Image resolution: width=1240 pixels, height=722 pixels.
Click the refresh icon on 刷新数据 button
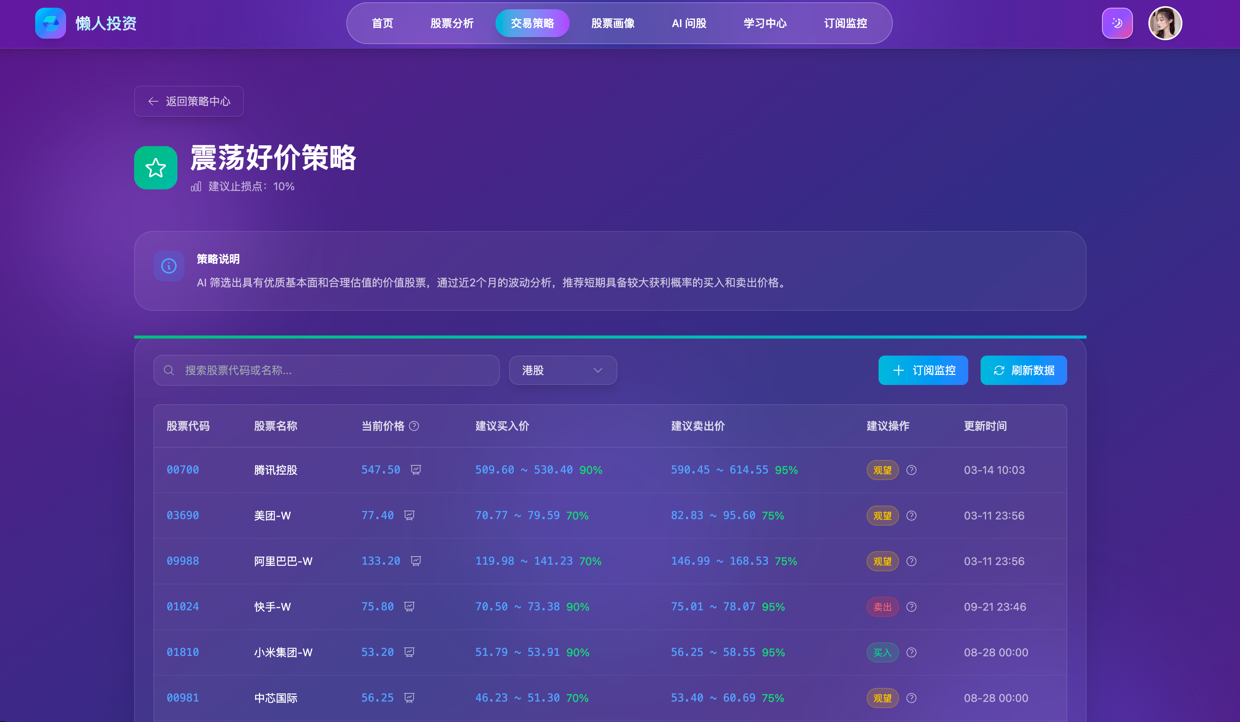(x=999, y=370)
